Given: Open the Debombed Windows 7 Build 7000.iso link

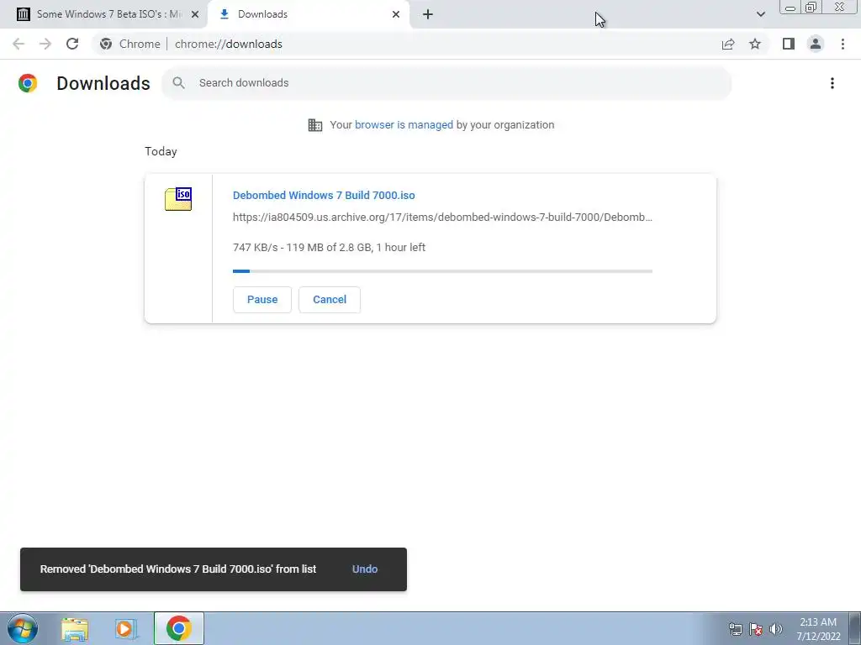Looking at the screenshot, I should tap(324, 195).
